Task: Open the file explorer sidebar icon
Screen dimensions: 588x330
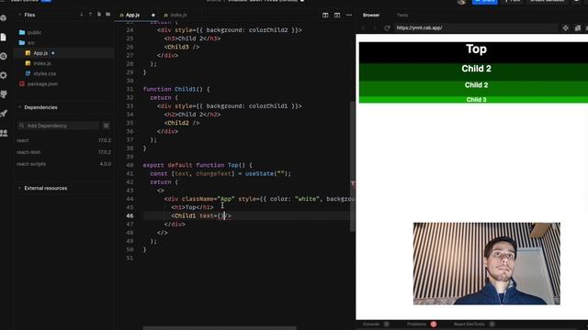Action: pyautogui.click(x=4, y=37)
